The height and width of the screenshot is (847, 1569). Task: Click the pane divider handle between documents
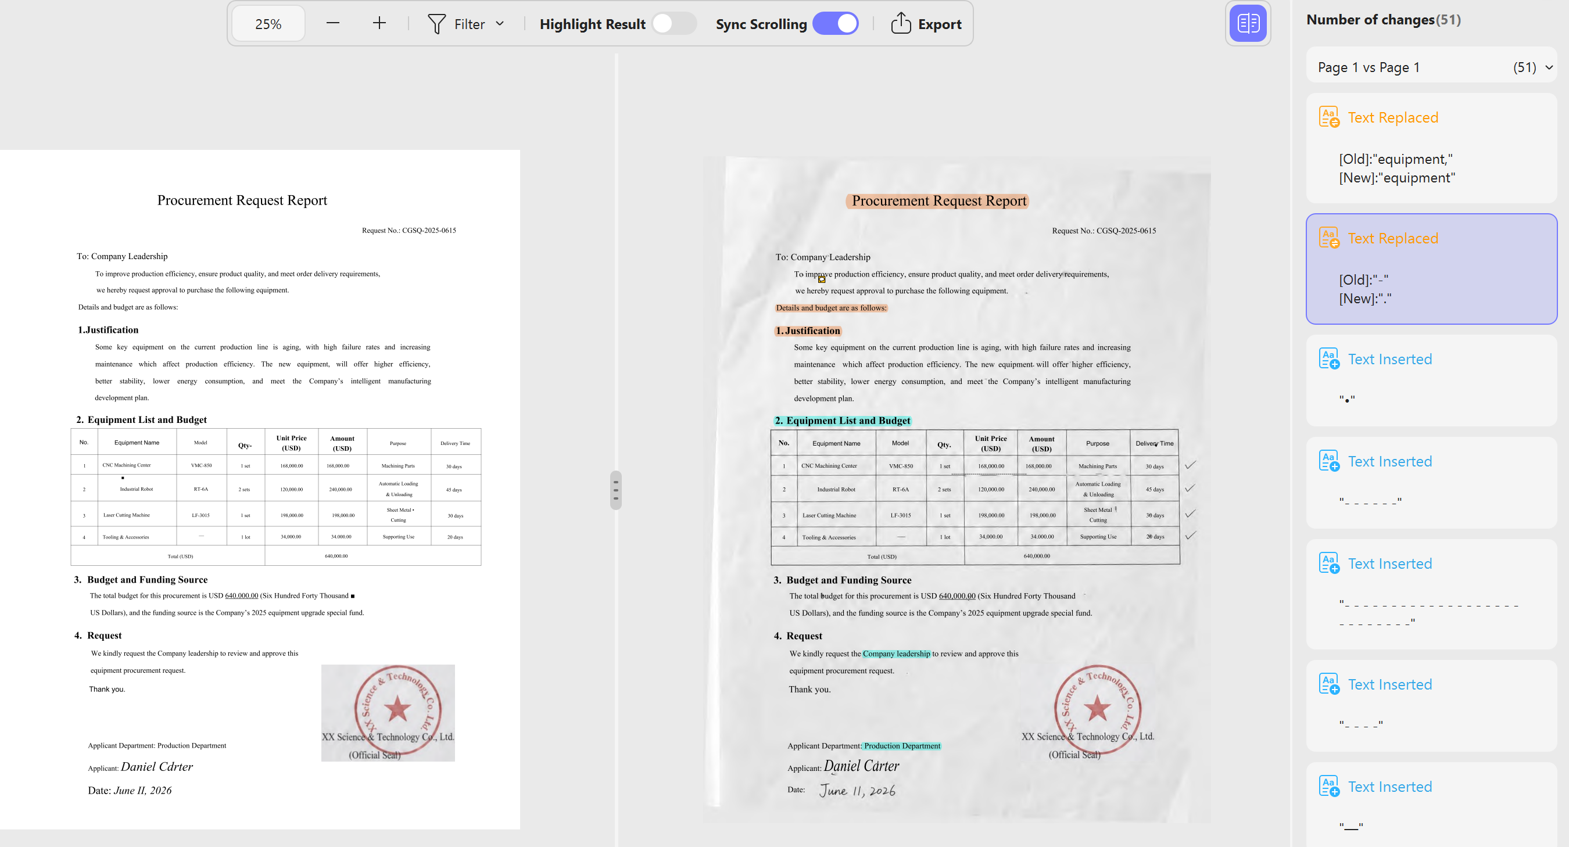click(616, 490)
